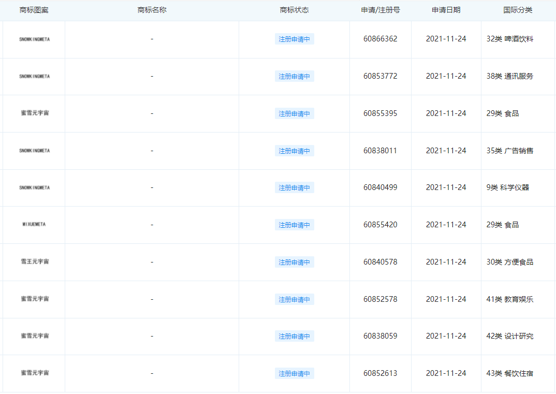Click 注册申请中 status badge for 60838011
Image resolution: width=556 pixels, height=394 pixels.
coord(295,151)
